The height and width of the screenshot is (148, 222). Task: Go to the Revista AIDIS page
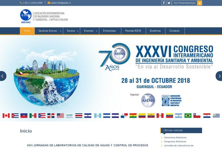coord(133,31)
